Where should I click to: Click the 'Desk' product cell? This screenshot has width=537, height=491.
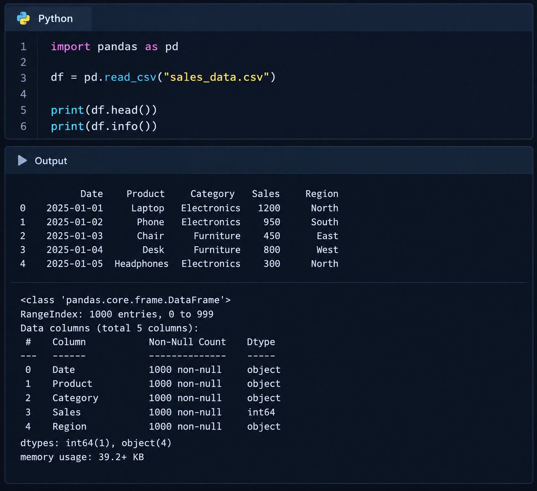[153, 250]
